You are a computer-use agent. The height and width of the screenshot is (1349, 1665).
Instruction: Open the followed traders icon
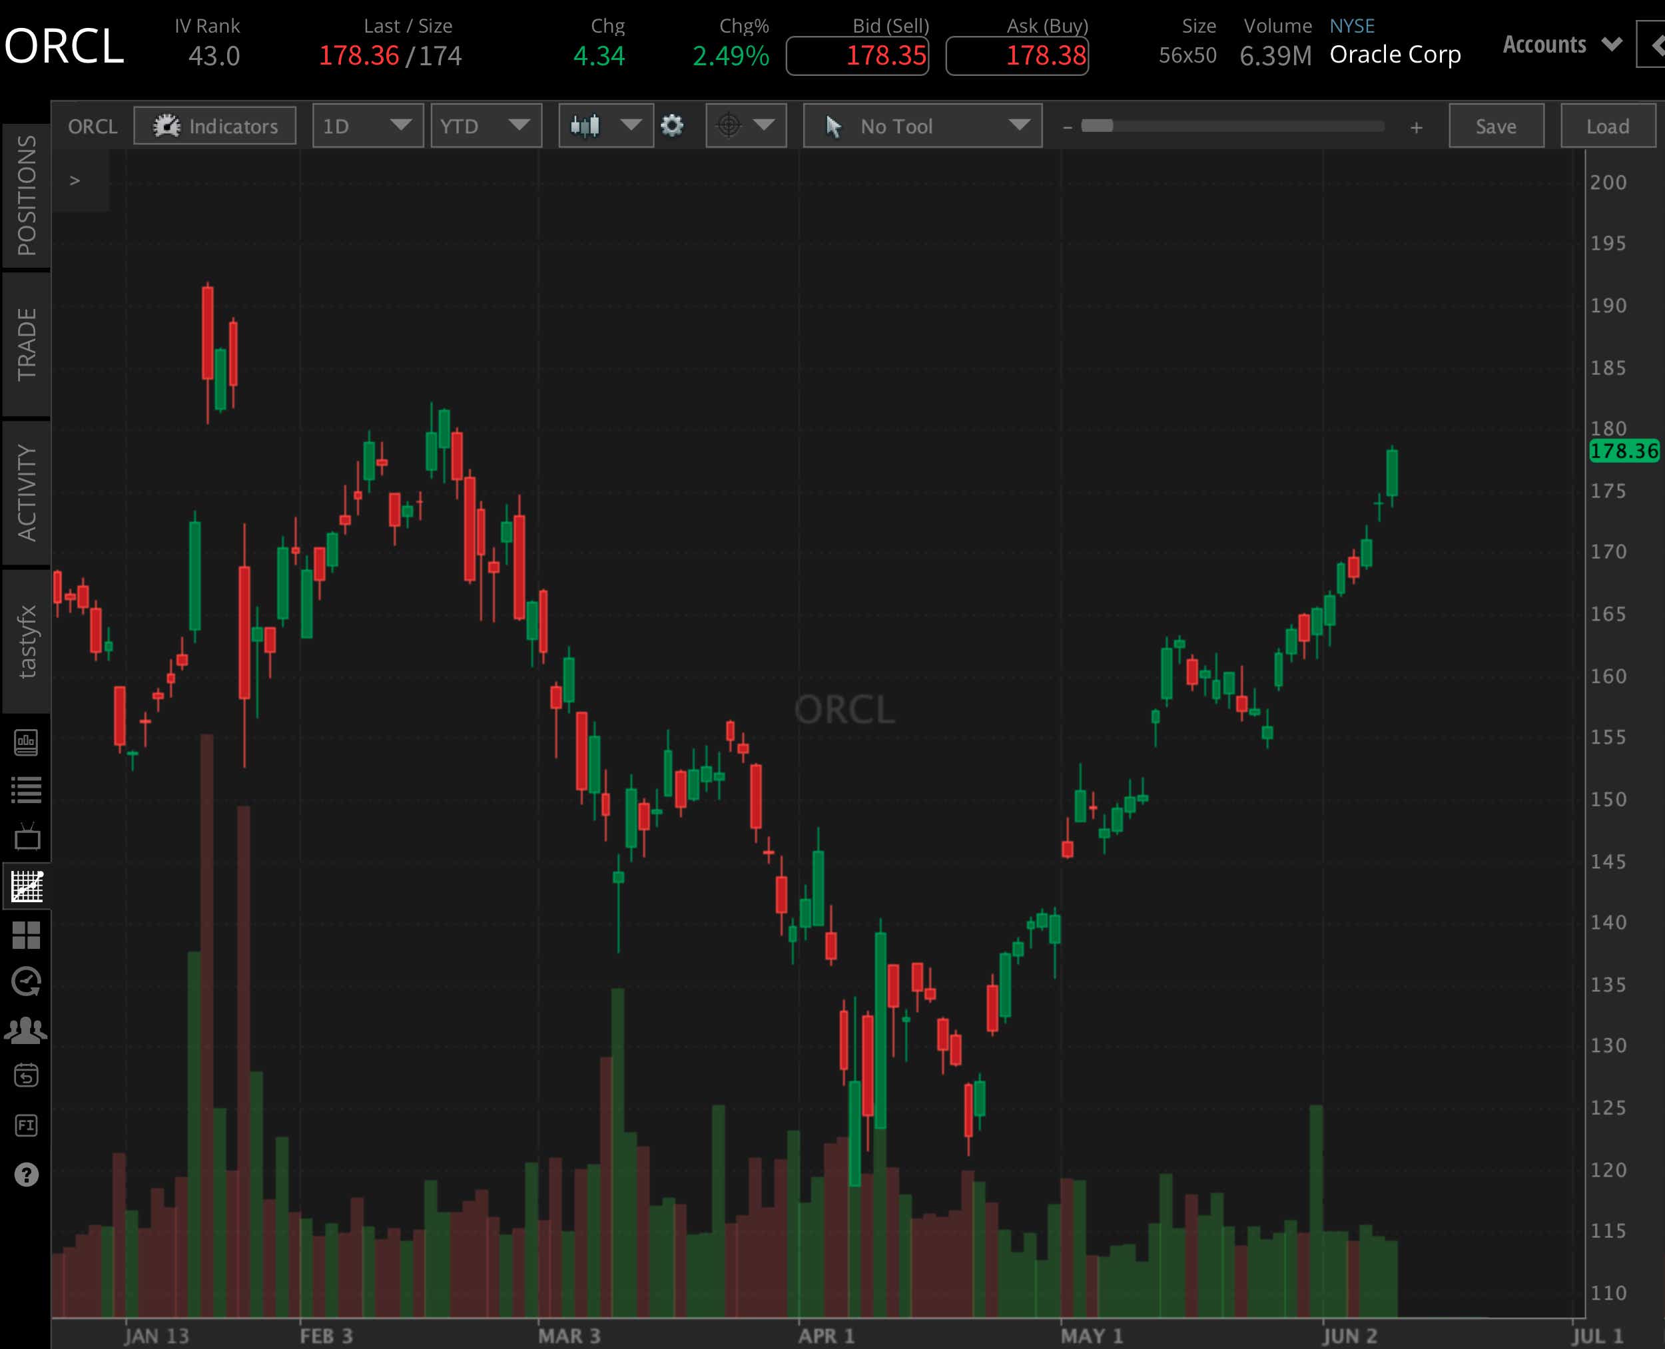[27, 1028]
